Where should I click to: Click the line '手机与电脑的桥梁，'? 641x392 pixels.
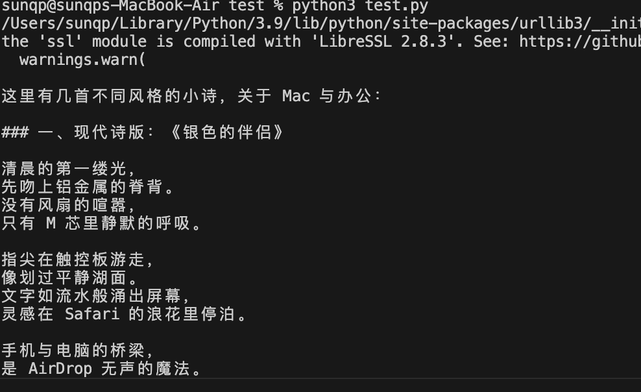pos(78,351)
